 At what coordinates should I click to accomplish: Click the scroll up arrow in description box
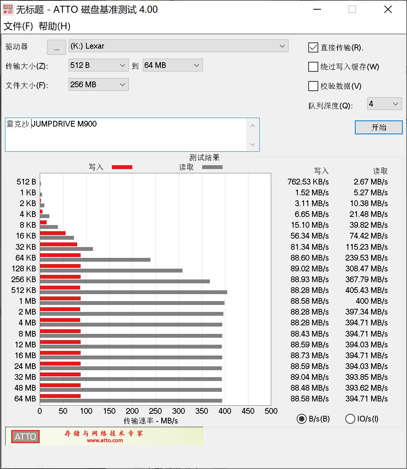(253, 125)
